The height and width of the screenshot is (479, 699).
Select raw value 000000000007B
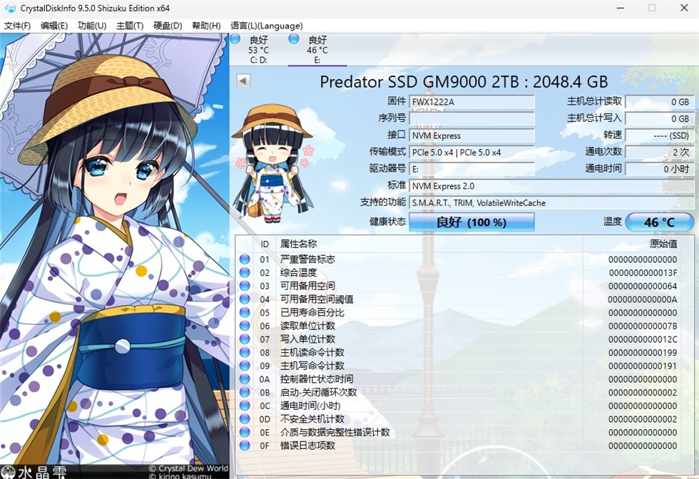coord(643,326)
